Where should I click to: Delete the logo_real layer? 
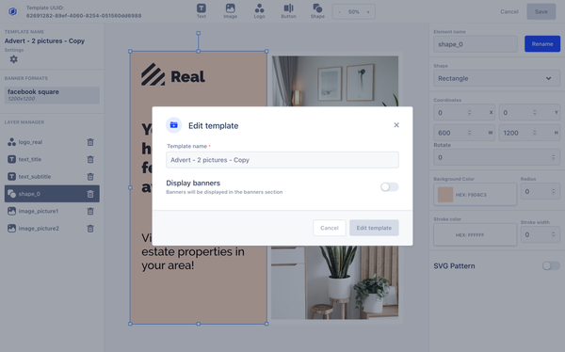(90, 142)
